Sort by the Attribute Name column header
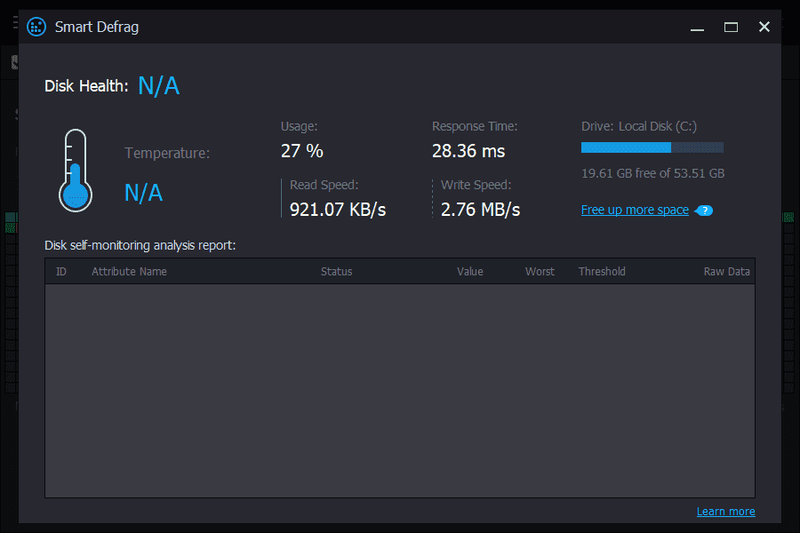This screenshot has width=800, height=533. click(129, 271)
